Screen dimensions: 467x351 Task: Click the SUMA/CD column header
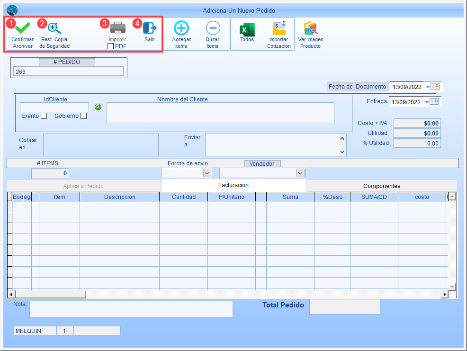click(x=374, y=197)
